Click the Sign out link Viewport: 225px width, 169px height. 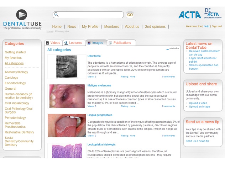coord(217,26)
